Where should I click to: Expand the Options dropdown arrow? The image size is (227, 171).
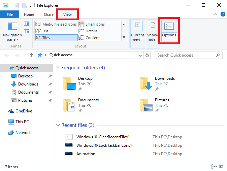169,39
